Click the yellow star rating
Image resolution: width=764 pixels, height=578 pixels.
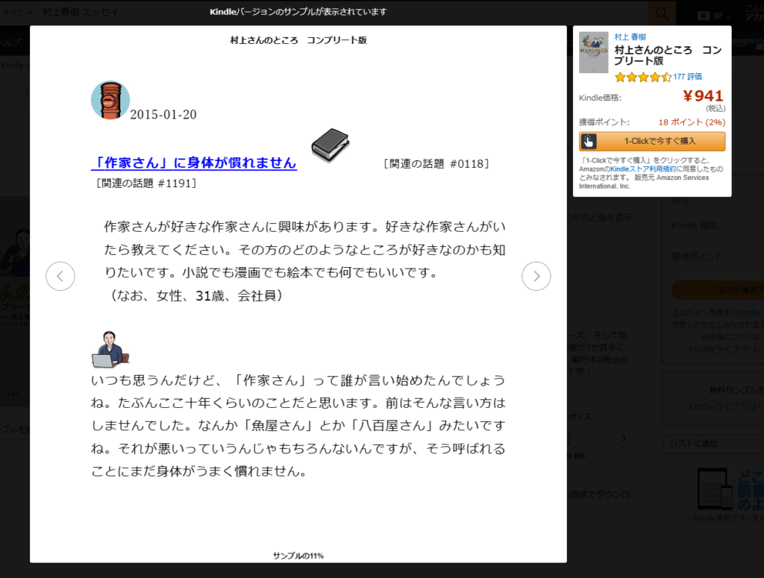tap(642, 77)
